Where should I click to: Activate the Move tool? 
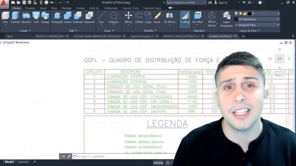click(x=129, y=18)
